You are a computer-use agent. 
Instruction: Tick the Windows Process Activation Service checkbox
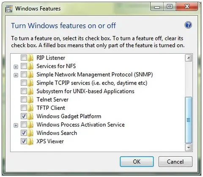pyautogui.click(x=24, y=125)
